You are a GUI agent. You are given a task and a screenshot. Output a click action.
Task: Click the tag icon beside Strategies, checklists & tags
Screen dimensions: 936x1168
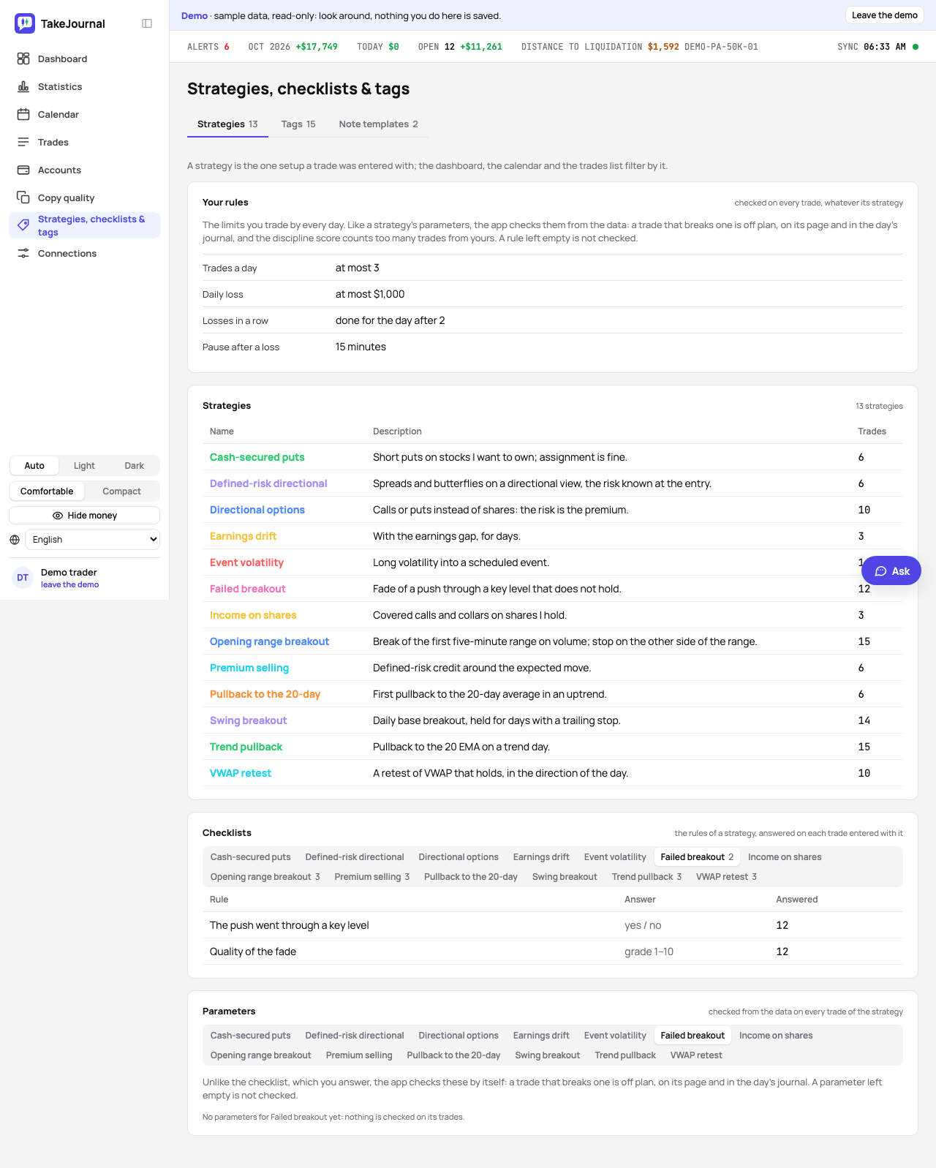tap(23, 225)
